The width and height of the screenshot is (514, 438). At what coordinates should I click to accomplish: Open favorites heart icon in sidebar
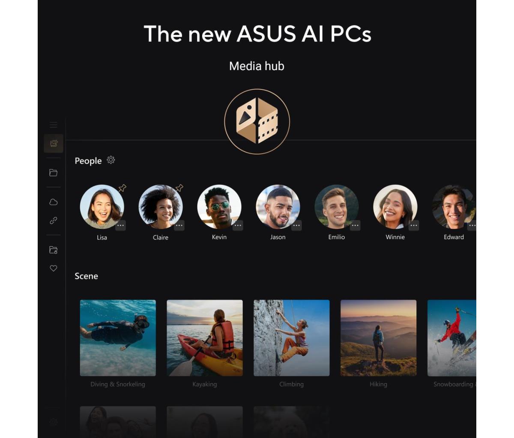(x=54, y=269)
